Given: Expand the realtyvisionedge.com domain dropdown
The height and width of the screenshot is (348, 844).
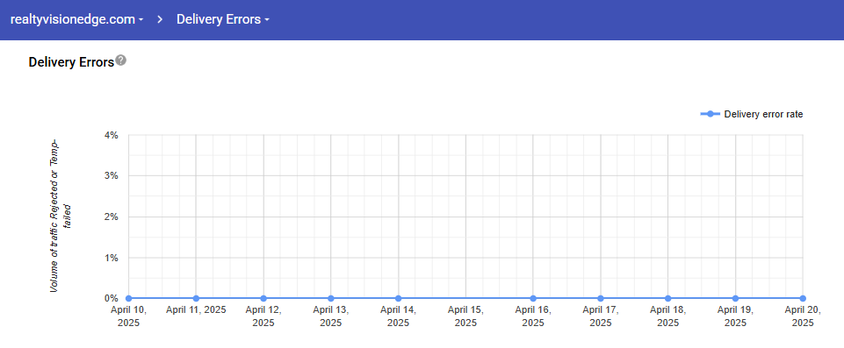Looking at the screenshot, I should pyautogui.click(x=77, y=20).
